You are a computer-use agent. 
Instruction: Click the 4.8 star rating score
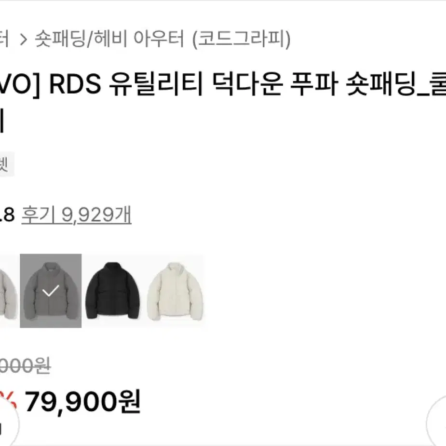pyautogui.click(x=7, y=215)
